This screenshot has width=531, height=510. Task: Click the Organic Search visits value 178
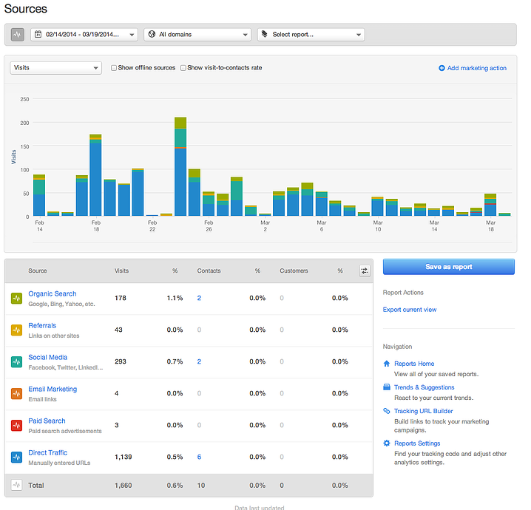pyautogui.click(x=121, y=298)
